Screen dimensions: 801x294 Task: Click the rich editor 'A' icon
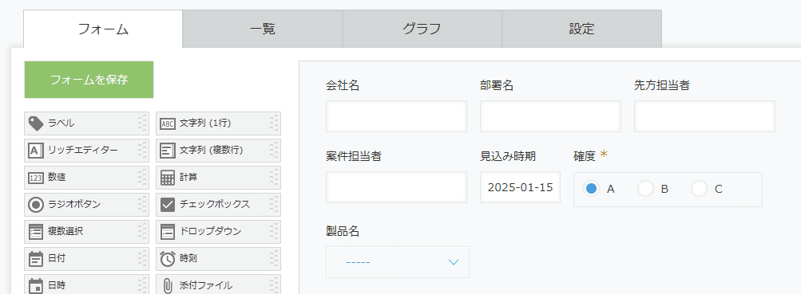click(x=36, y=151)
